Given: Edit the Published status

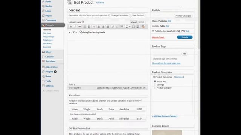Looking at the screenshot, I should pos(169,21).
